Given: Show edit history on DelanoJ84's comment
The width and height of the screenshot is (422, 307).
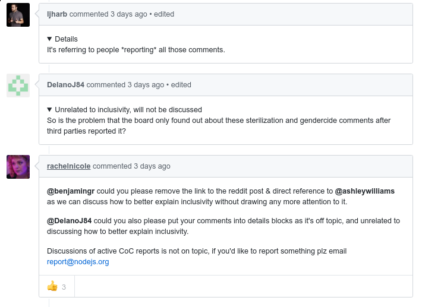Looking at the screenshot, I should tap(181, 85).
